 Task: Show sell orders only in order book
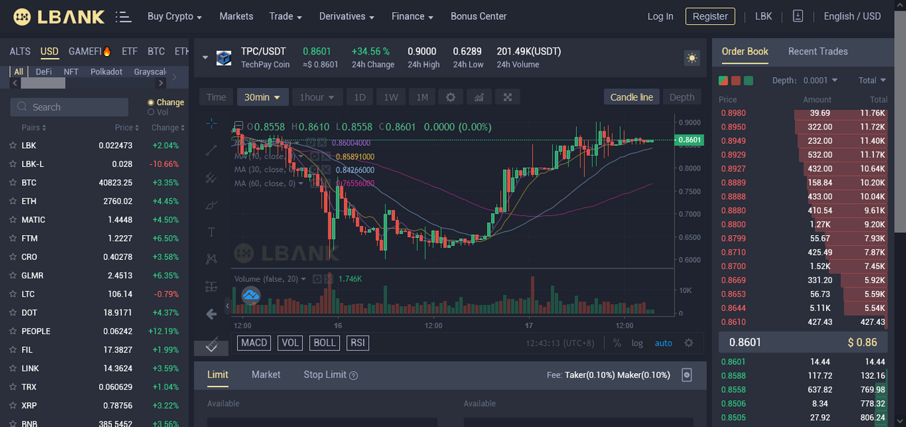click(736, 81)
